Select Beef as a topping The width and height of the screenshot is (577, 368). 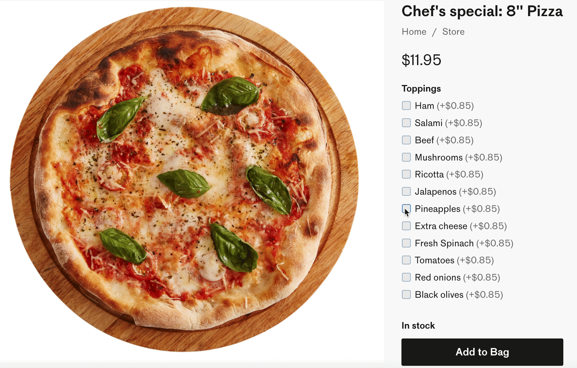pos(406,140)
